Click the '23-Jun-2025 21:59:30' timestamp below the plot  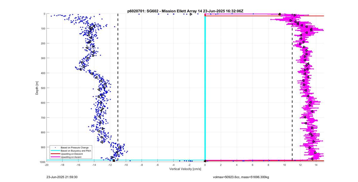coord(62,177)
